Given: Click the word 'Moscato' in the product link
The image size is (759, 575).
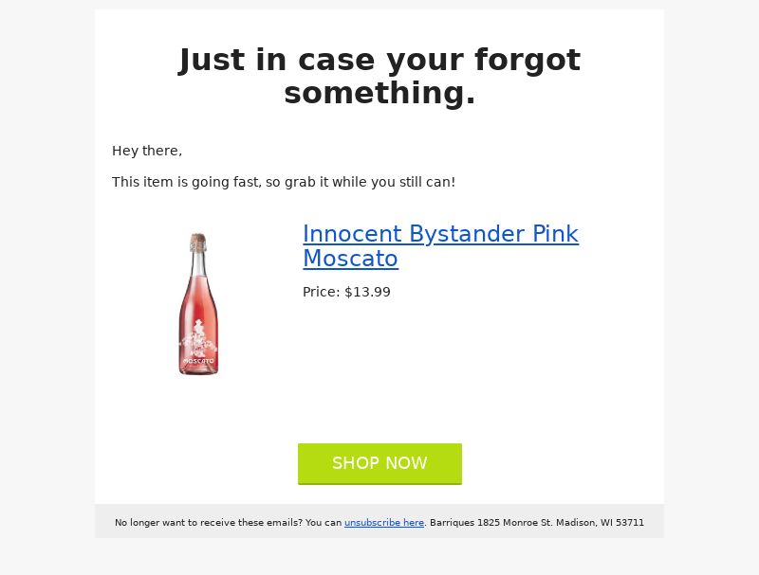Looking at the screenshot, I should (x=350, y=259).
